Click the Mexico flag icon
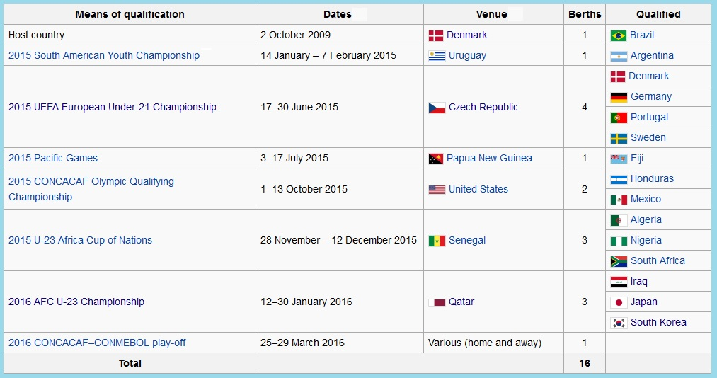 [x=619, y=200]
